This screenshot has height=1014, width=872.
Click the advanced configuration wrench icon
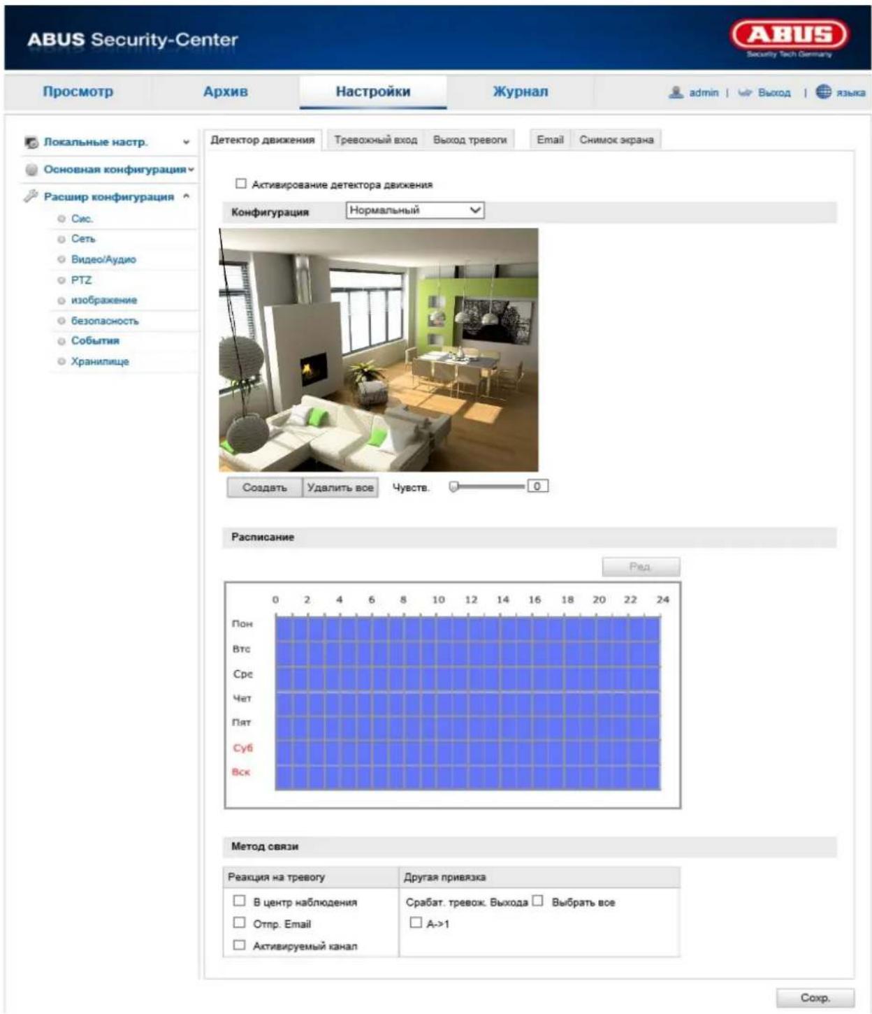pyautogui.click(x=31, y=196)
